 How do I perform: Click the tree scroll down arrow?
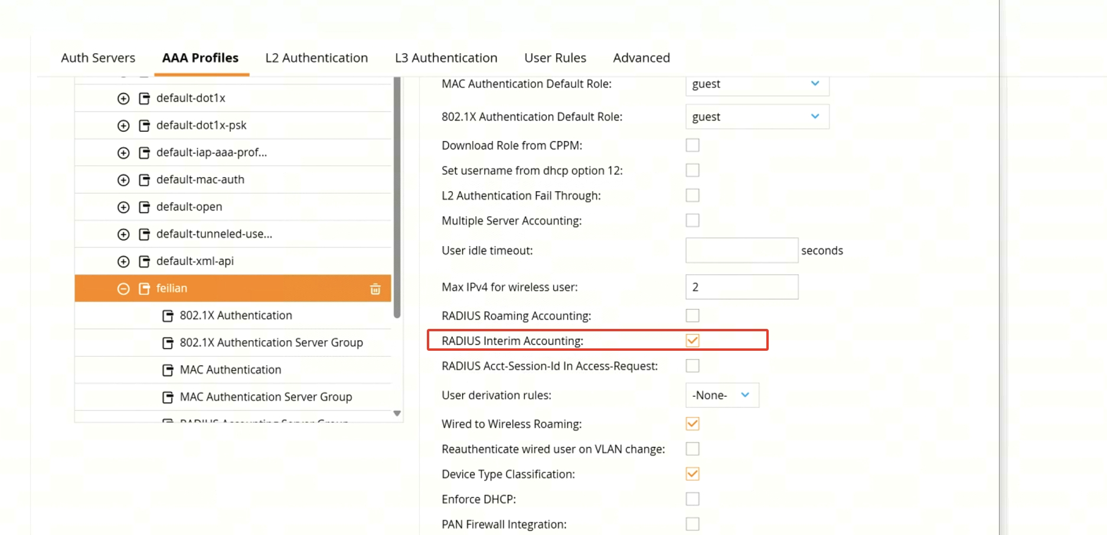(397, 413)
